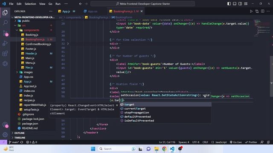Viewport: 273px width, 153px height.
Task: Open the File menu
Action: [x=11, y=4]
